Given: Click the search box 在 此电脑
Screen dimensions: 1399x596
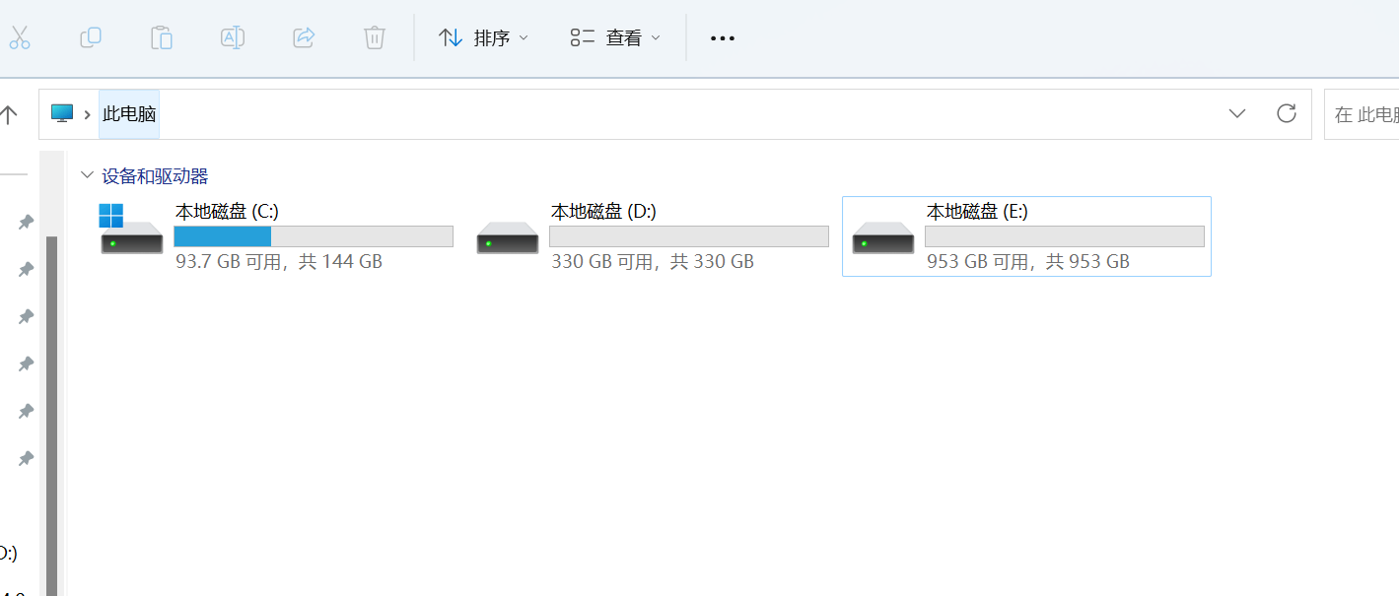Looking at the screenshot, I should (1362, 114).
